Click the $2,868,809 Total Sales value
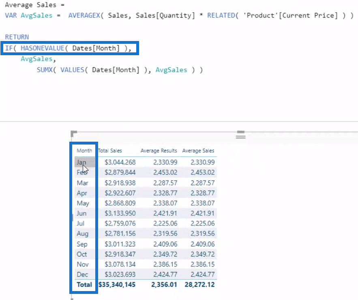The image size is (358, 300). click(x=120, y=203)
